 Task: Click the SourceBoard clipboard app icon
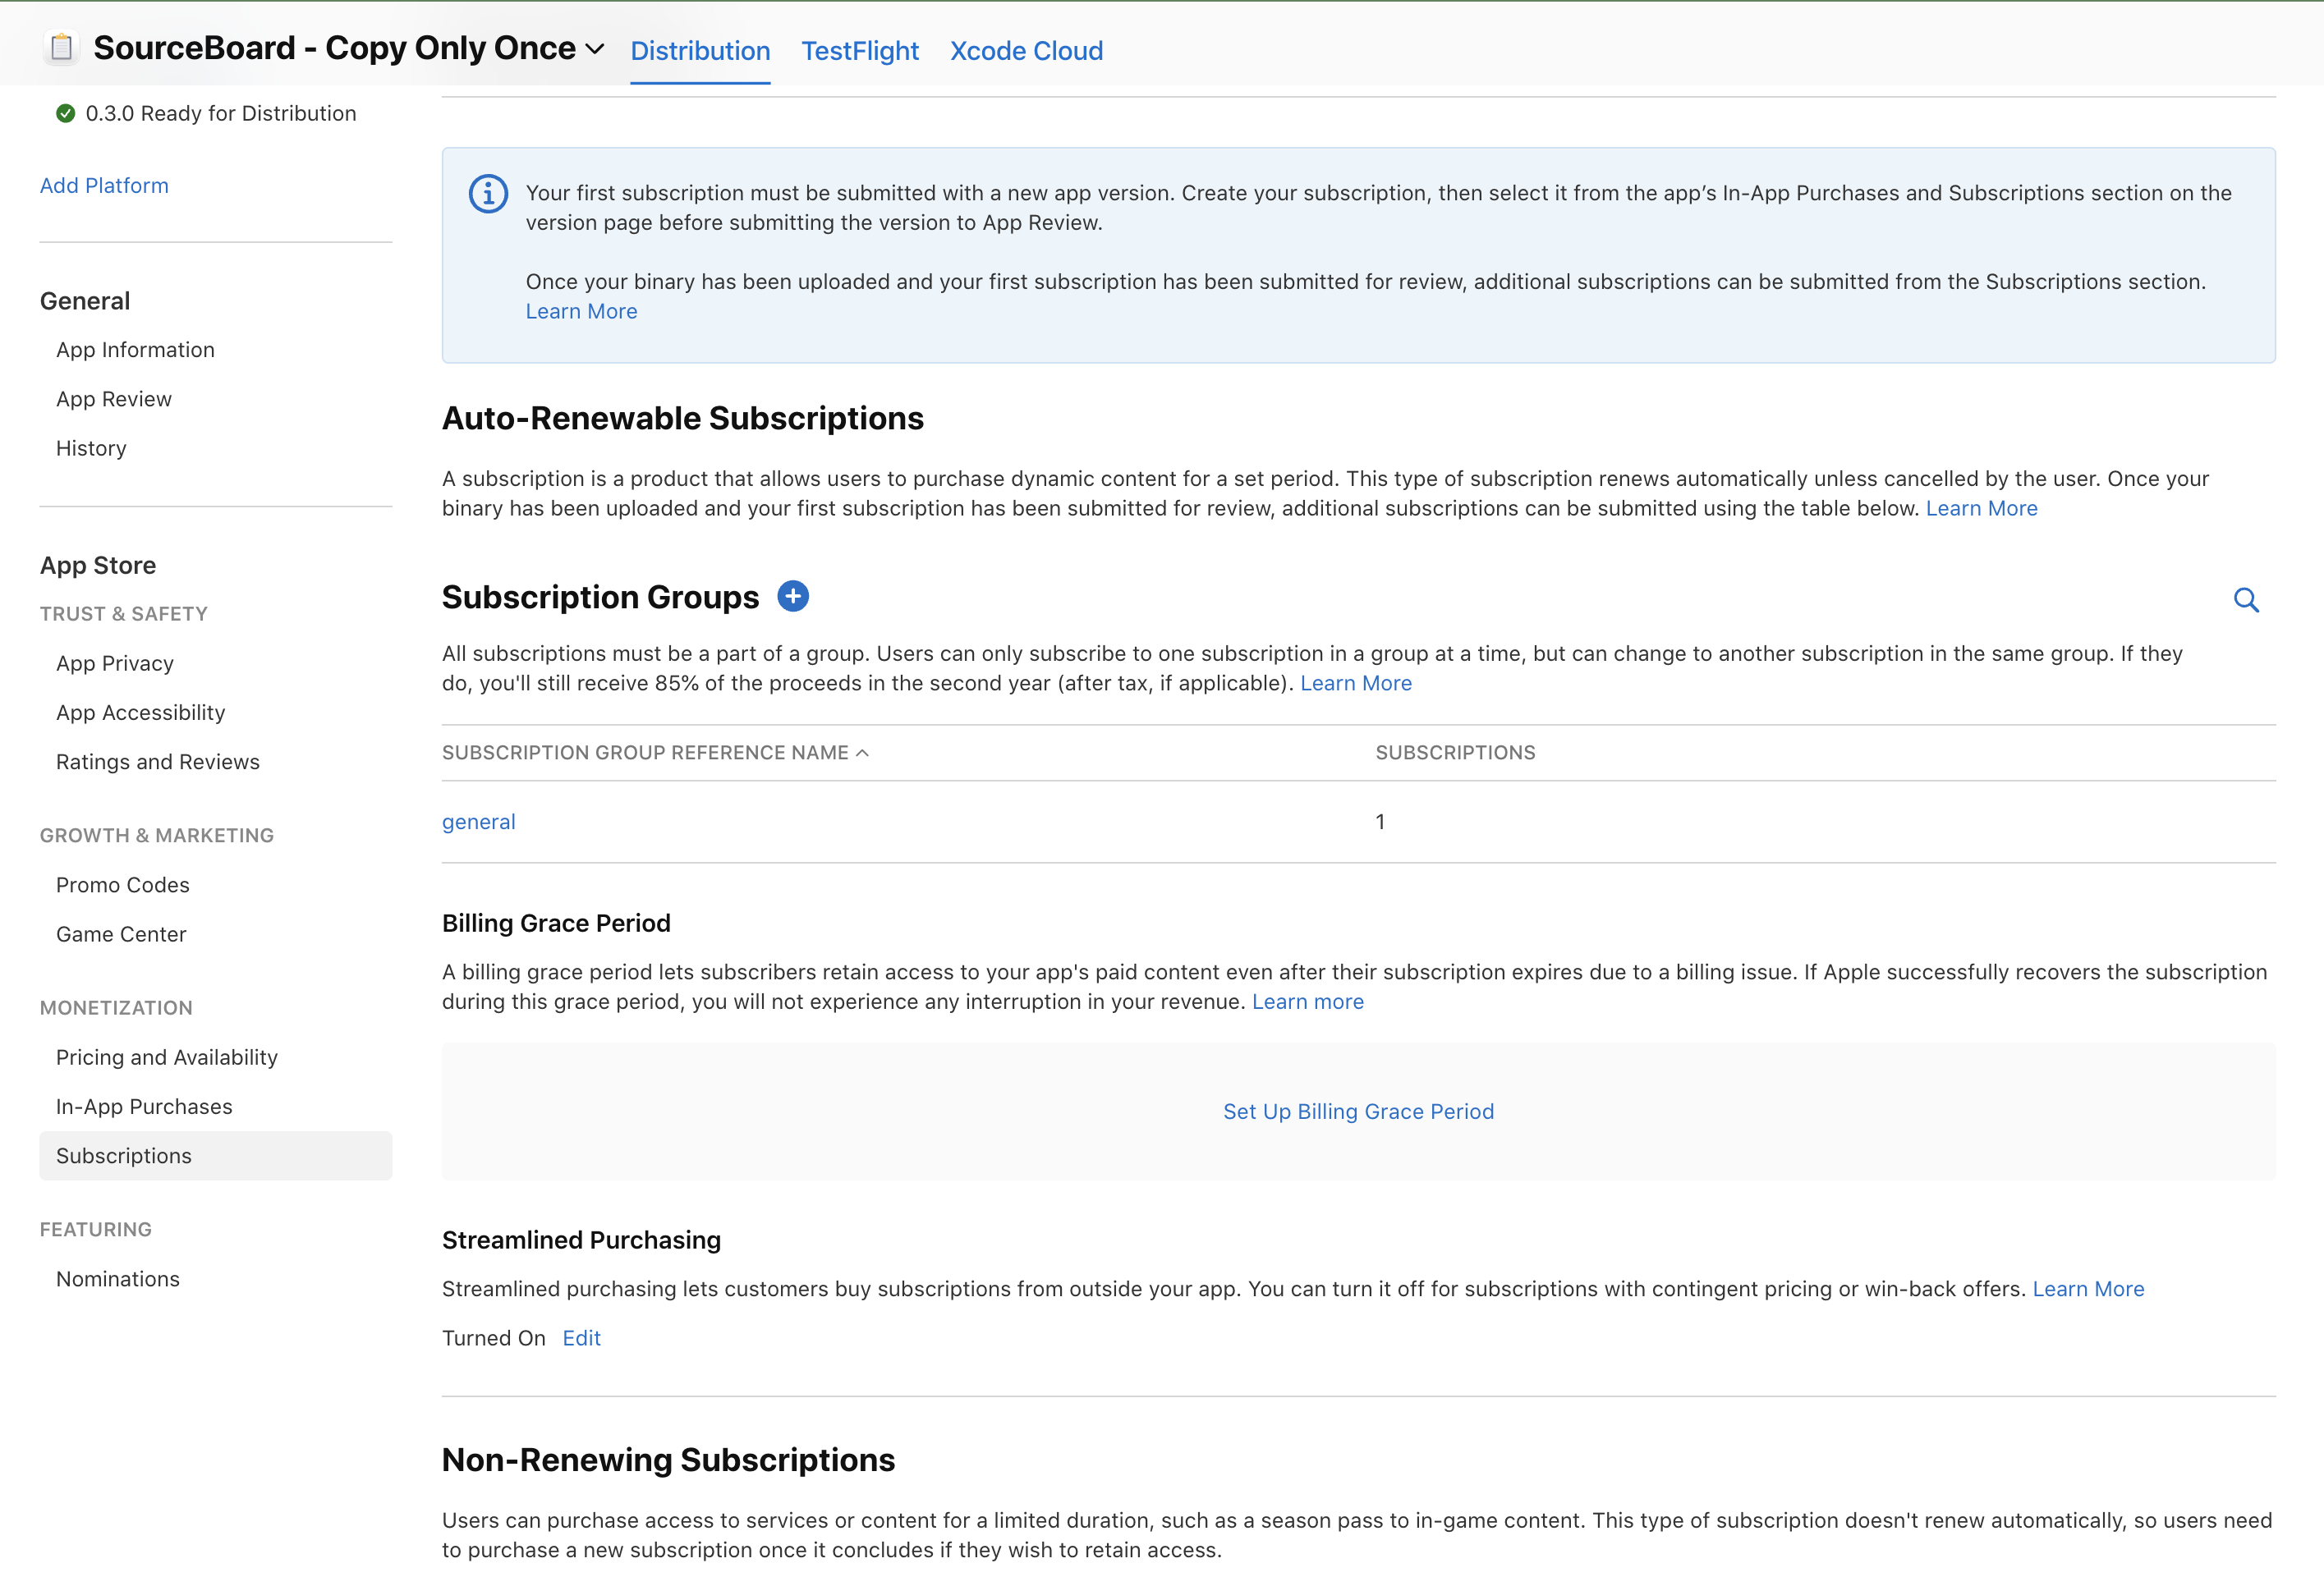(61, 47)
